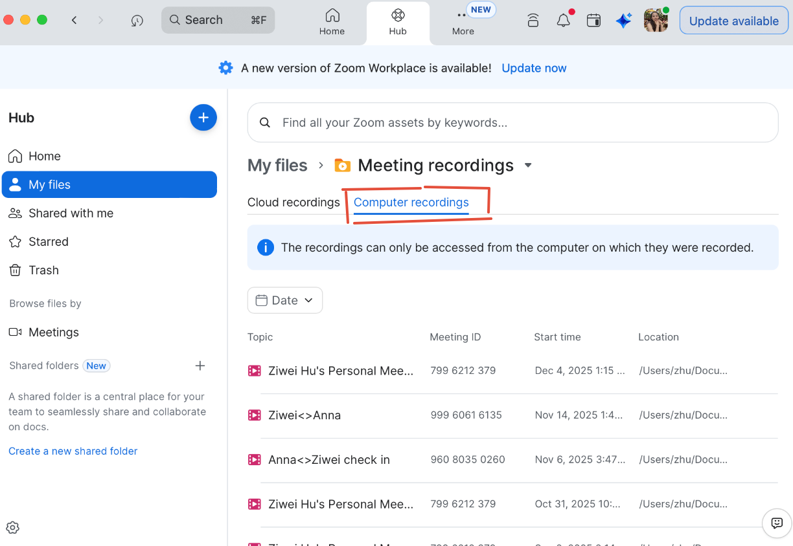Click the info icon in recordings notice
Image resolution: width=793 pixels, height=546 pixels.
point(266,248)
